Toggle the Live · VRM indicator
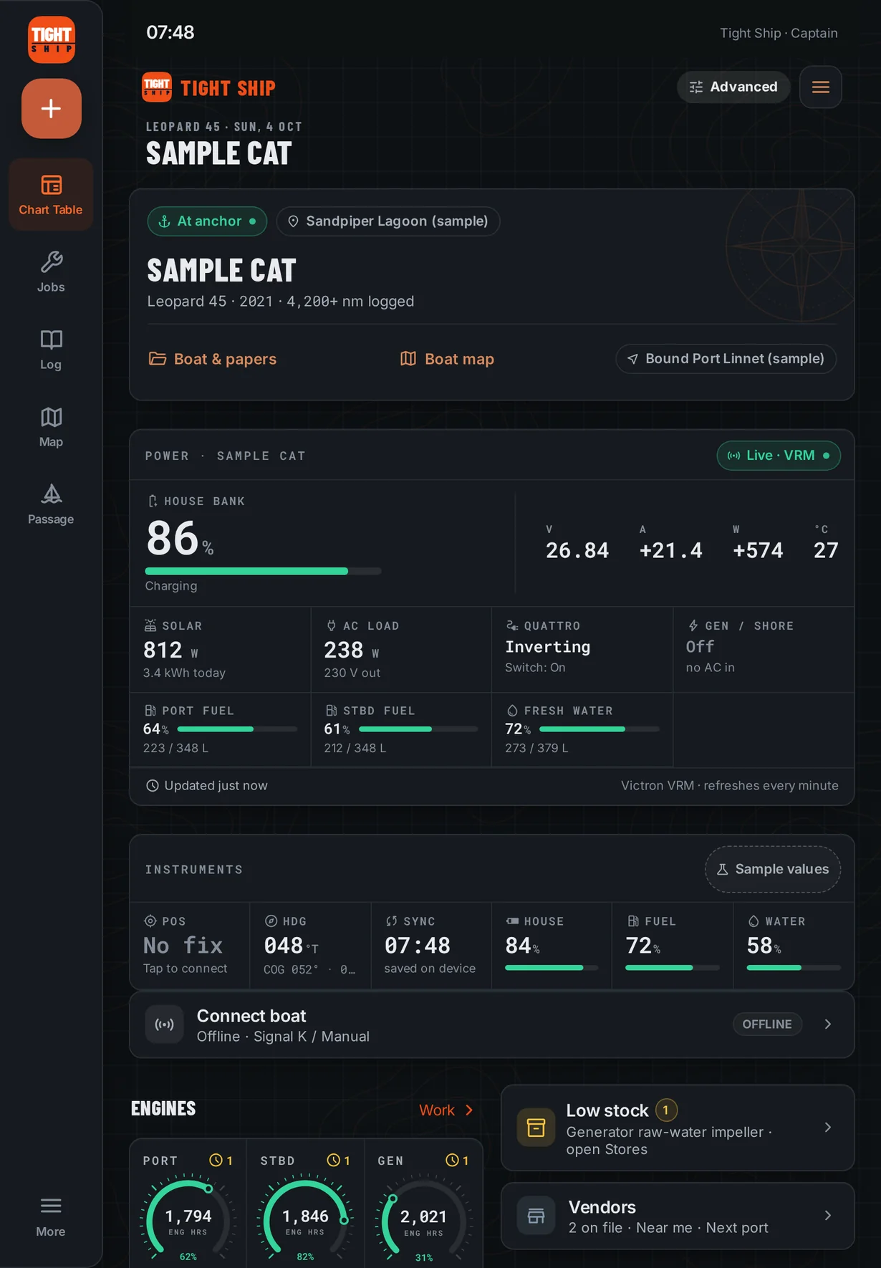The height and width of the screenshot is (1268, 881). [x=779, y=456]
